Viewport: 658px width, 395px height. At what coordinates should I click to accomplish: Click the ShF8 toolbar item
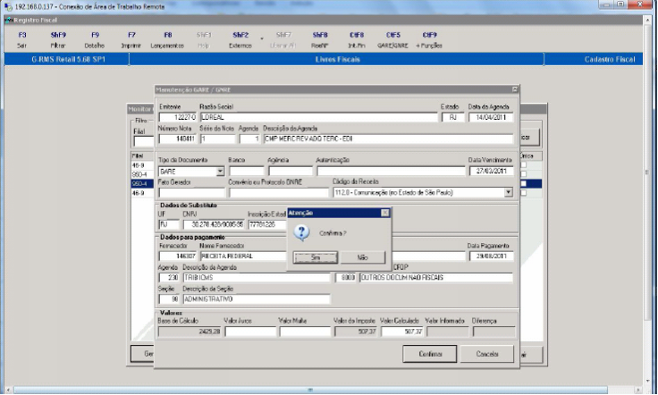coord(320,40)
